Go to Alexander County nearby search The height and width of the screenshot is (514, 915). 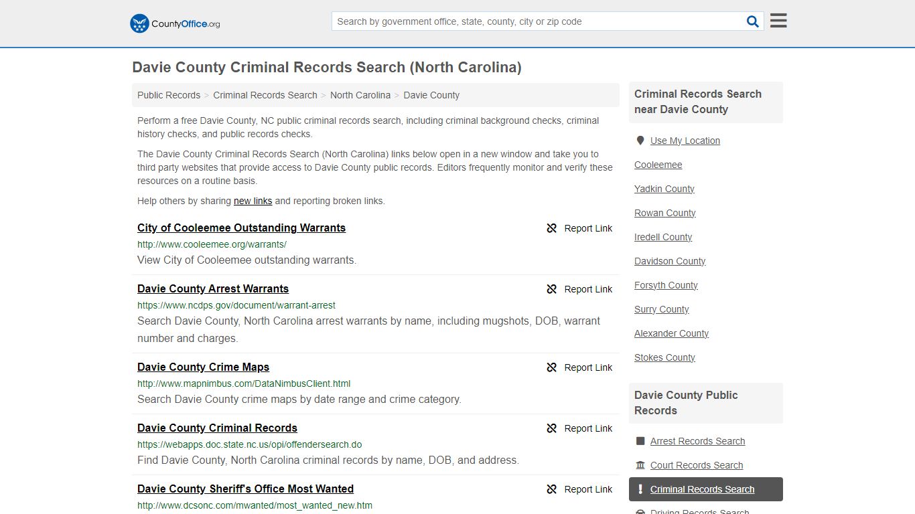pos(671,333)
